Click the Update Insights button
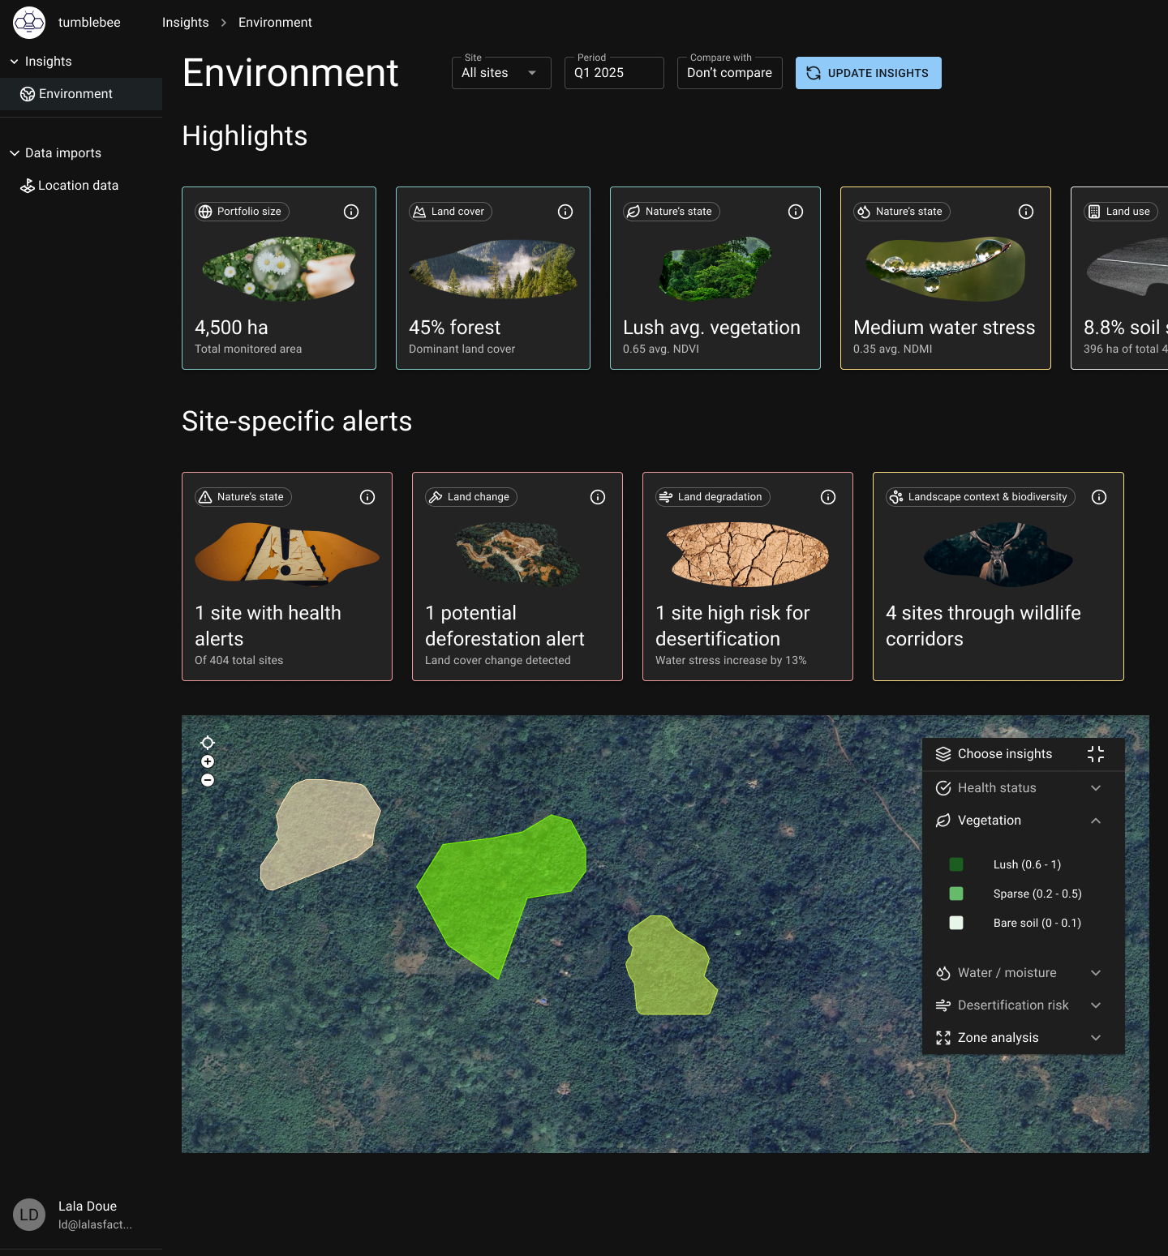This screenshot has height=1256, width=1168. point(869,73)
